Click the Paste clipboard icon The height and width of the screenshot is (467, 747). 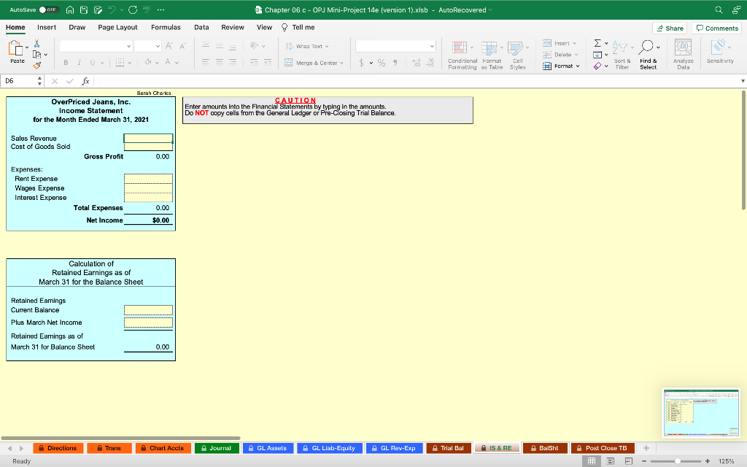coord(16,47)
